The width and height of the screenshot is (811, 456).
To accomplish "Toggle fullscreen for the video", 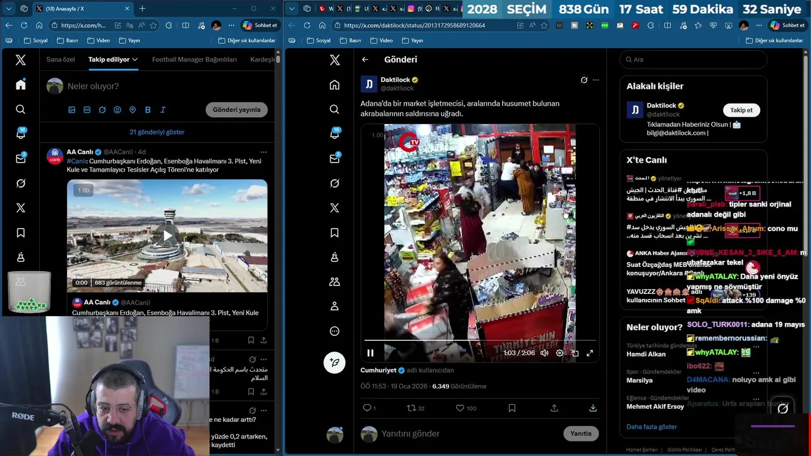I will pyautogui.click(x=590, y=353).
